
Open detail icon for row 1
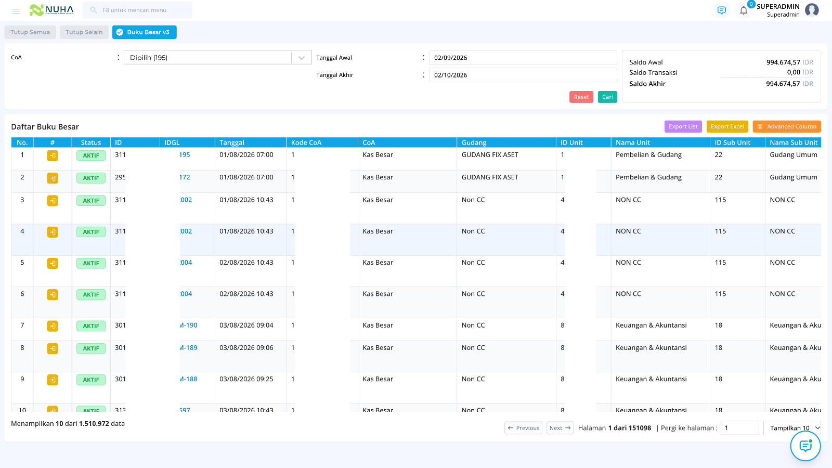coord(53,155)
